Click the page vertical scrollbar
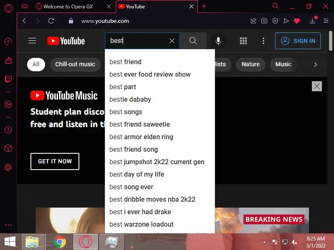The height and width of the screenshot is (250, 334). coord(330,41)
